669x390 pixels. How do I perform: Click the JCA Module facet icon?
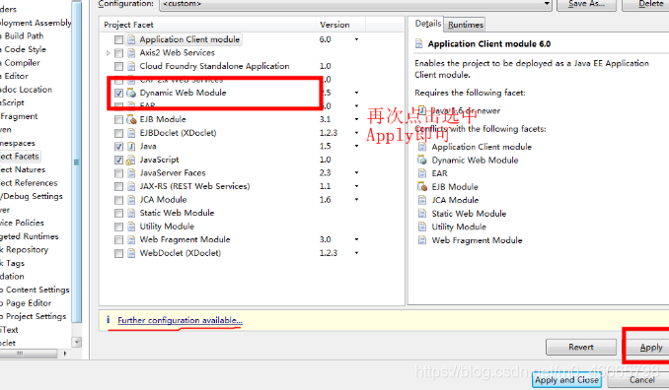click(131, 200)
